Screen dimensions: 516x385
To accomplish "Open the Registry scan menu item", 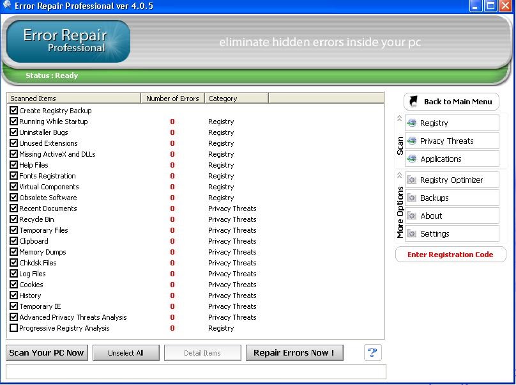I will (452, 123).
